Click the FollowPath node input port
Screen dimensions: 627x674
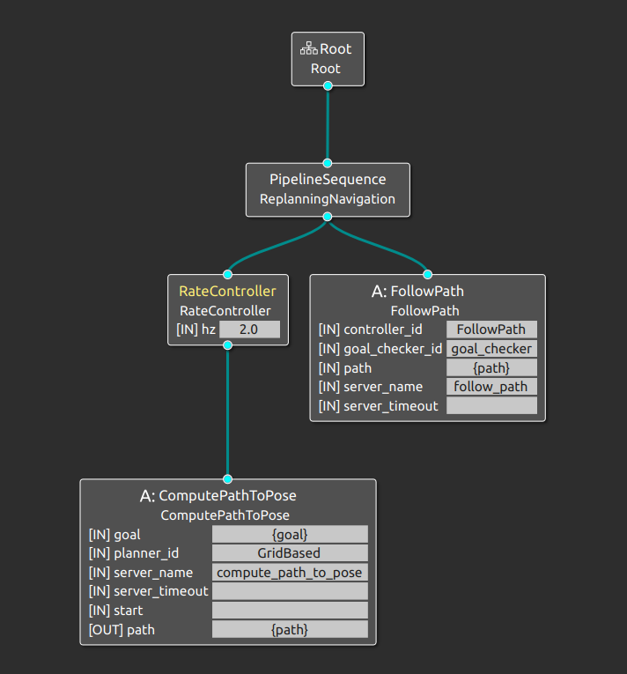coord(427,274)
